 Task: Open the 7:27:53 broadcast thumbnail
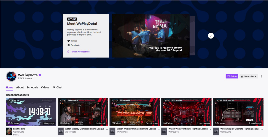[83, 112]
